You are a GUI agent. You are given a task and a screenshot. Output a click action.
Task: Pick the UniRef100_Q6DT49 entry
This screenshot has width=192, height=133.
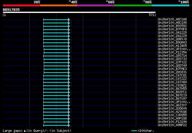[172, 66]
